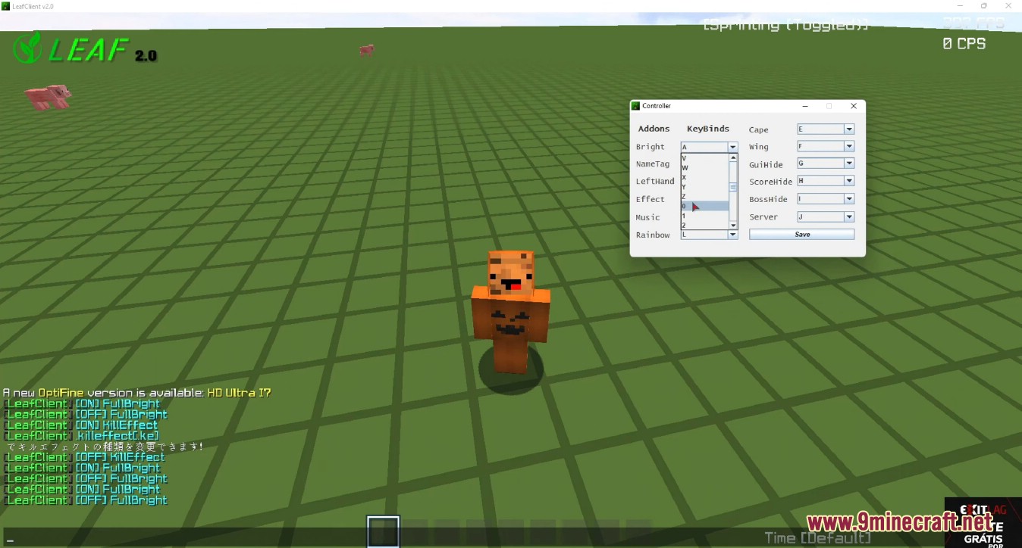Image resolution: width=1022 pixels, height=548 pixels.
Task: Open the GuiHide keybind dropdown
Action: pos(826,163)
